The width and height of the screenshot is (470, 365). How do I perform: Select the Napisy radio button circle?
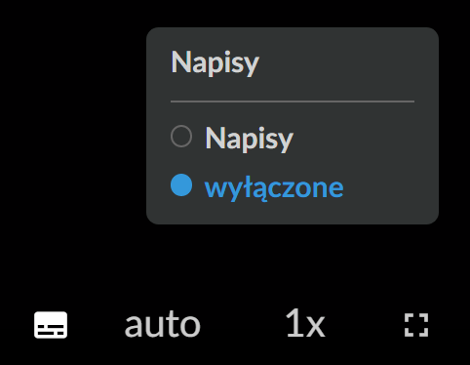(x=181, y=137)
